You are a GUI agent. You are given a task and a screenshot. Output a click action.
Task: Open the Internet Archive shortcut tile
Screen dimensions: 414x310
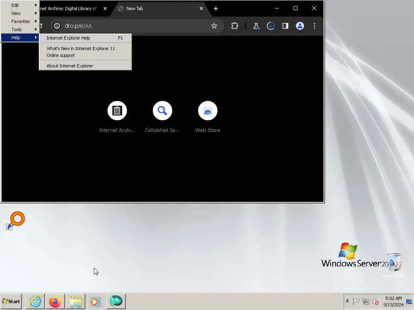[x=117, y=111]
